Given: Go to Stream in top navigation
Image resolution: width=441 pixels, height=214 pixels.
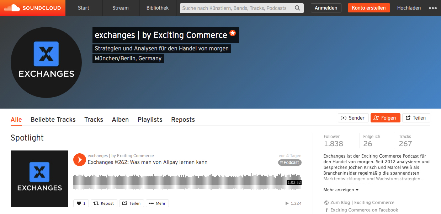Looking at the screenshot, I should pos(121,8).
